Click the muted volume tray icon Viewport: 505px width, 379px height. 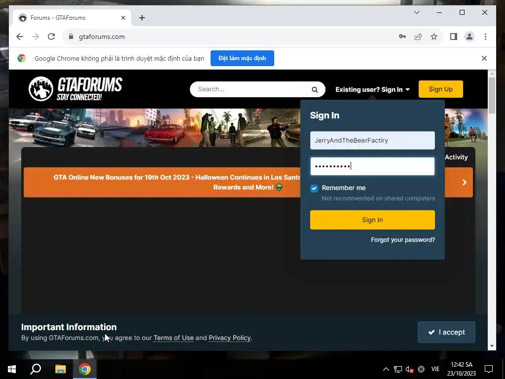click(409, 369)
